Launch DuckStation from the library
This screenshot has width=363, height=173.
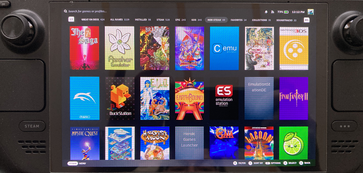click(120, 98)
